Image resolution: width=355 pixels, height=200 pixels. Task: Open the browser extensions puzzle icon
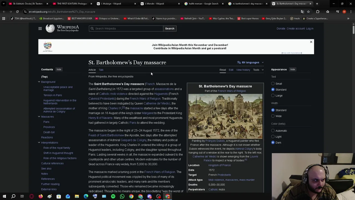pyautogui.click(x=318, y=12)
